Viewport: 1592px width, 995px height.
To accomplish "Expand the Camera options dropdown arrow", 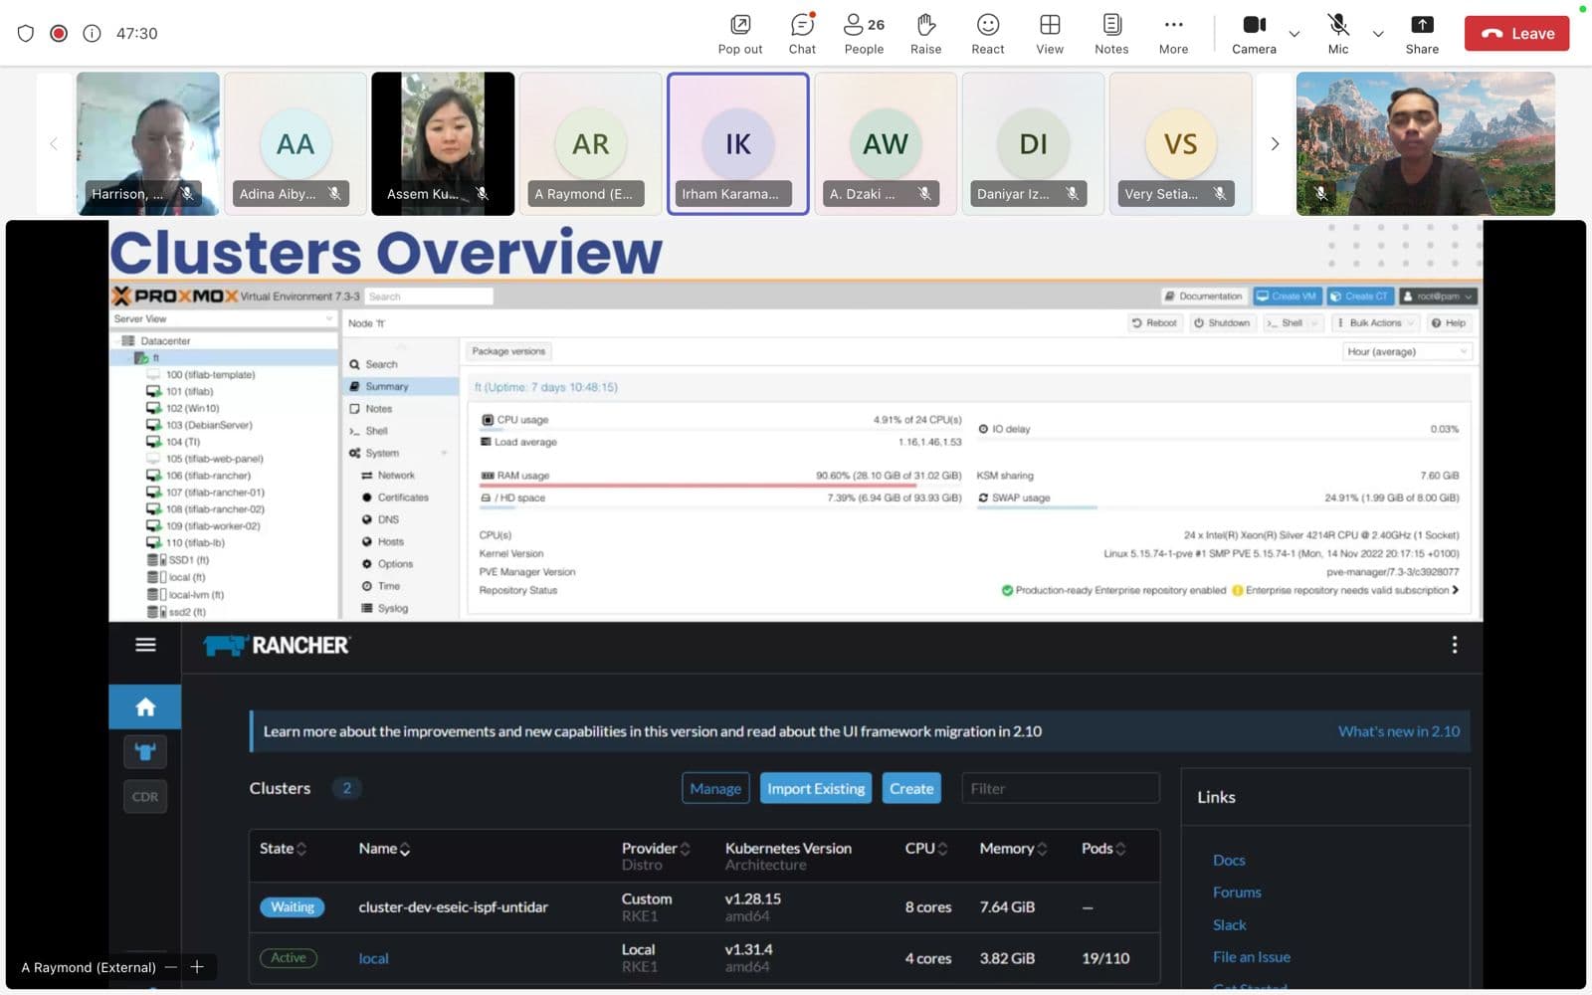I will click(1294, 34).
